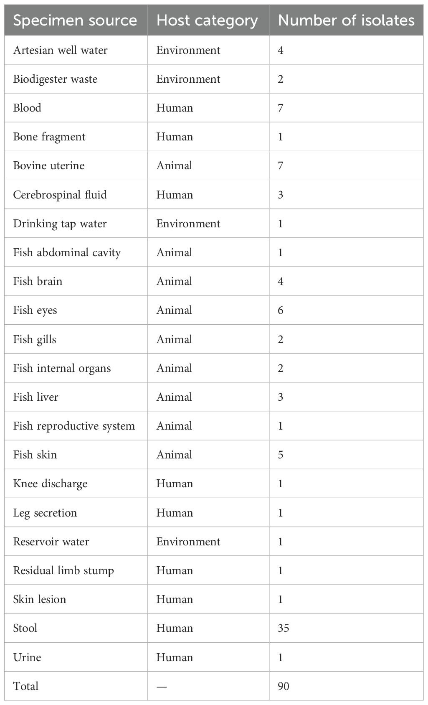
Task: Click the Cerebrospinal fluid cell
Action: 60,195
